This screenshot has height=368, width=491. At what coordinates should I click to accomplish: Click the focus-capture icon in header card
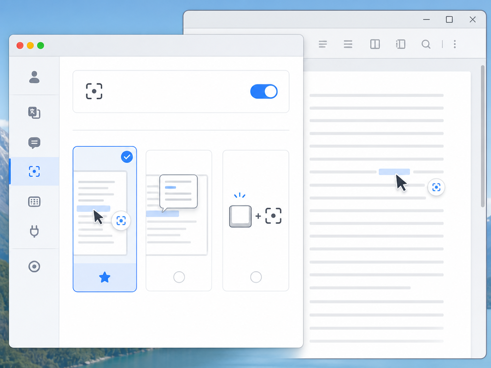[x=94, y=92]
